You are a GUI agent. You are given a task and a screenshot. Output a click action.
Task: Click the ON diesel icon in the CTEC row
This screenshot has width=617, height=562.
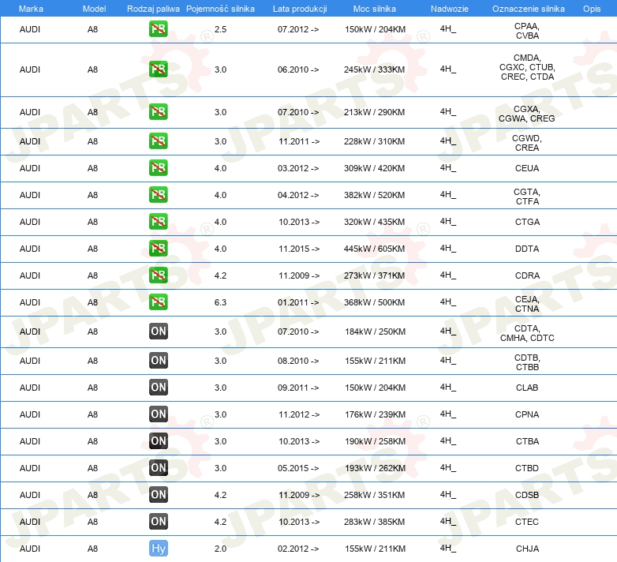pyautogui.click(x=159, y=522)
